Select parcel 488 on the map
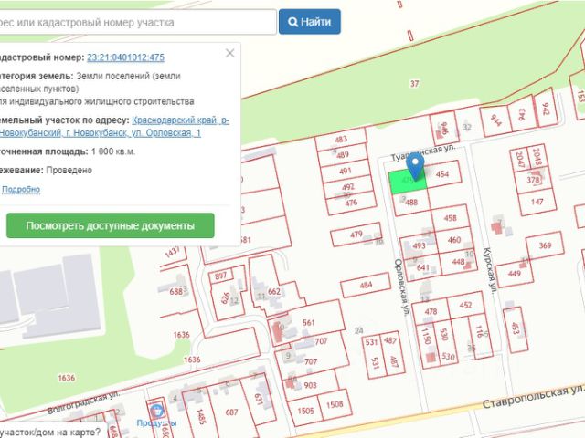Image resolution: width=585 pixels, height=438 pixels. coord(411,203)
